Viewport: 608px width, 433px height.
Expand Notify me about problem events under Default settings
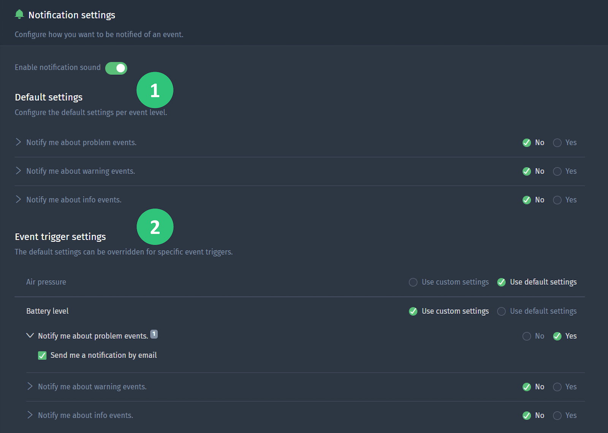18,142
